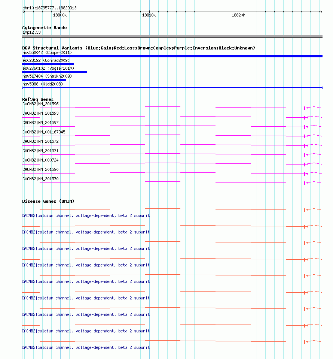Select the RefSeq Genes track title
Screen dimensions: 333x359
point(38,99)
